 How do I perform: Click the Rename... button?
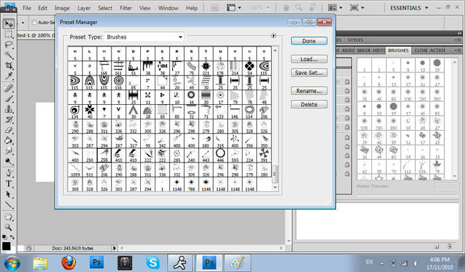[309, 91]
